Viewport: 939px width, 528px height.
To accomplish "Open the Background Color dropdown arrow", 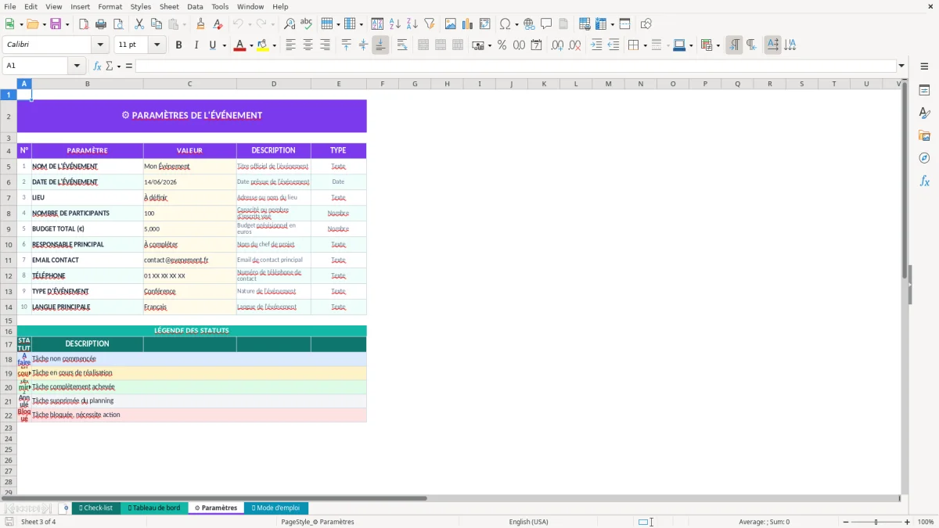I will (x=274, y=45).
